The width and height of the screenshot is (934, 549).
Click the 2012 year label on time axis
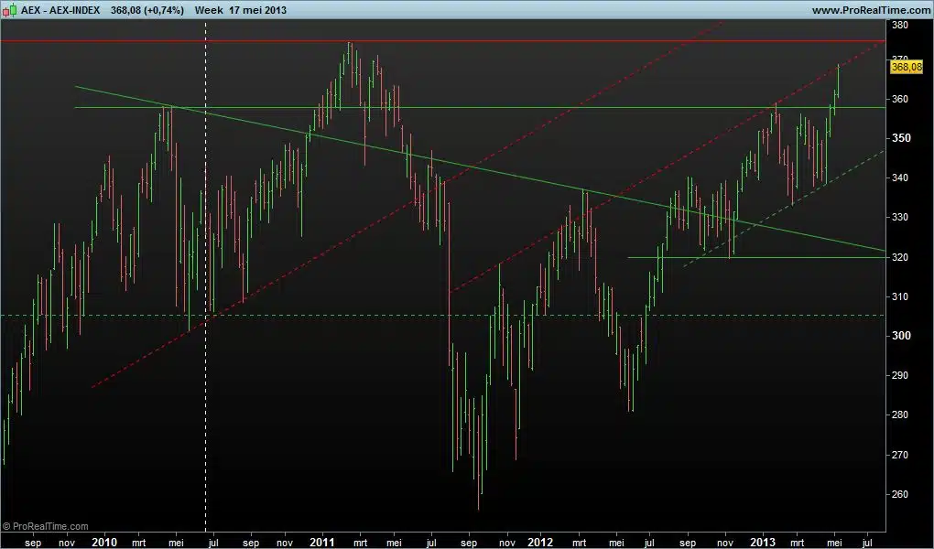point(542,542)
